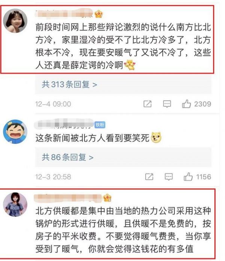The width and height of the screenshot is (225, 261).
Task: Open the anime girl avatar profile
Action: point(15,205)
